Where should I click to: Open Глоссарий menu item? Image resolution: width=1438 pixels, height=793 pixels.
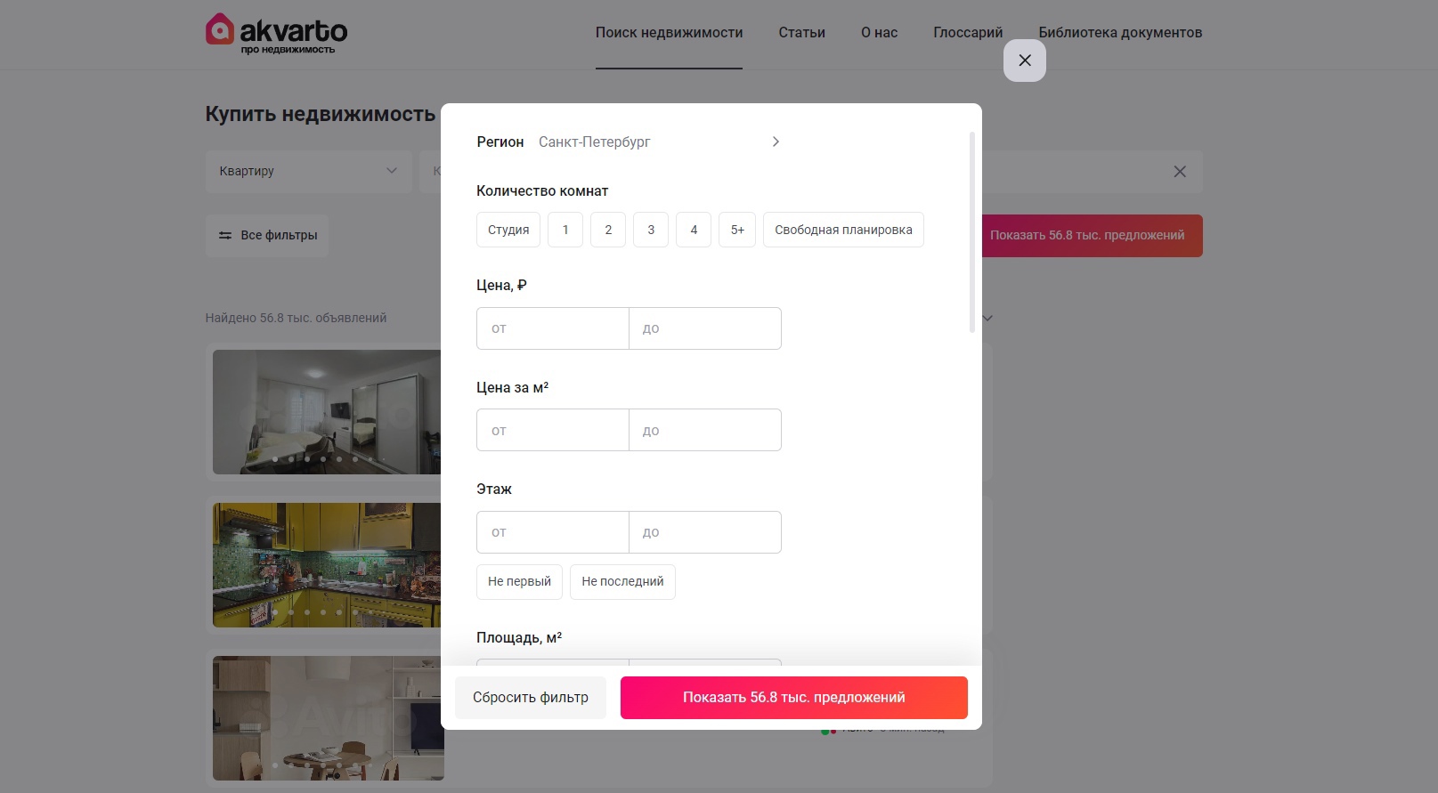(968, 33)
